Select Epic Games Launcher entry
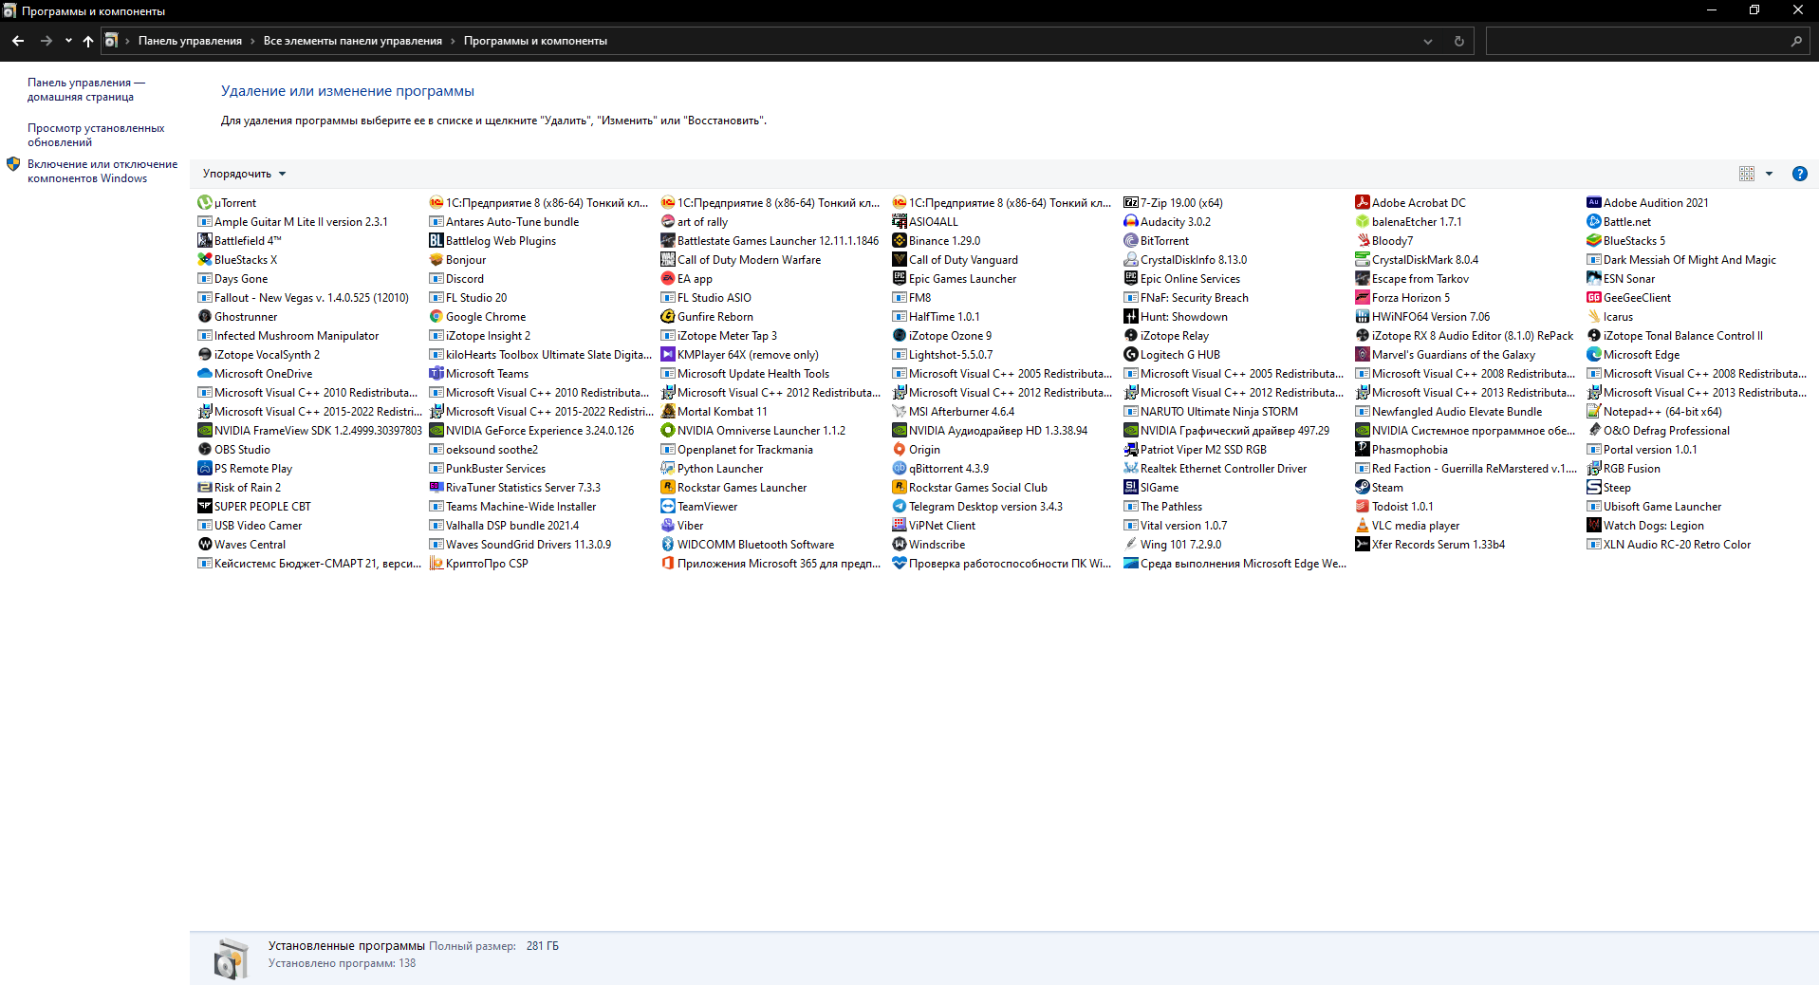The height and width of the screenshot is (985, 1819). coord(954,278)
